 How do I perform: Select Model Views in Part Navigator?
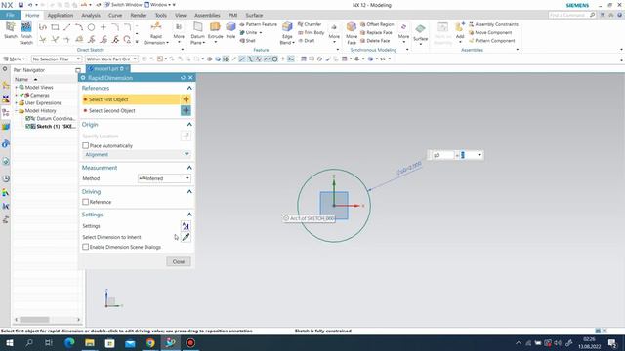39,87
